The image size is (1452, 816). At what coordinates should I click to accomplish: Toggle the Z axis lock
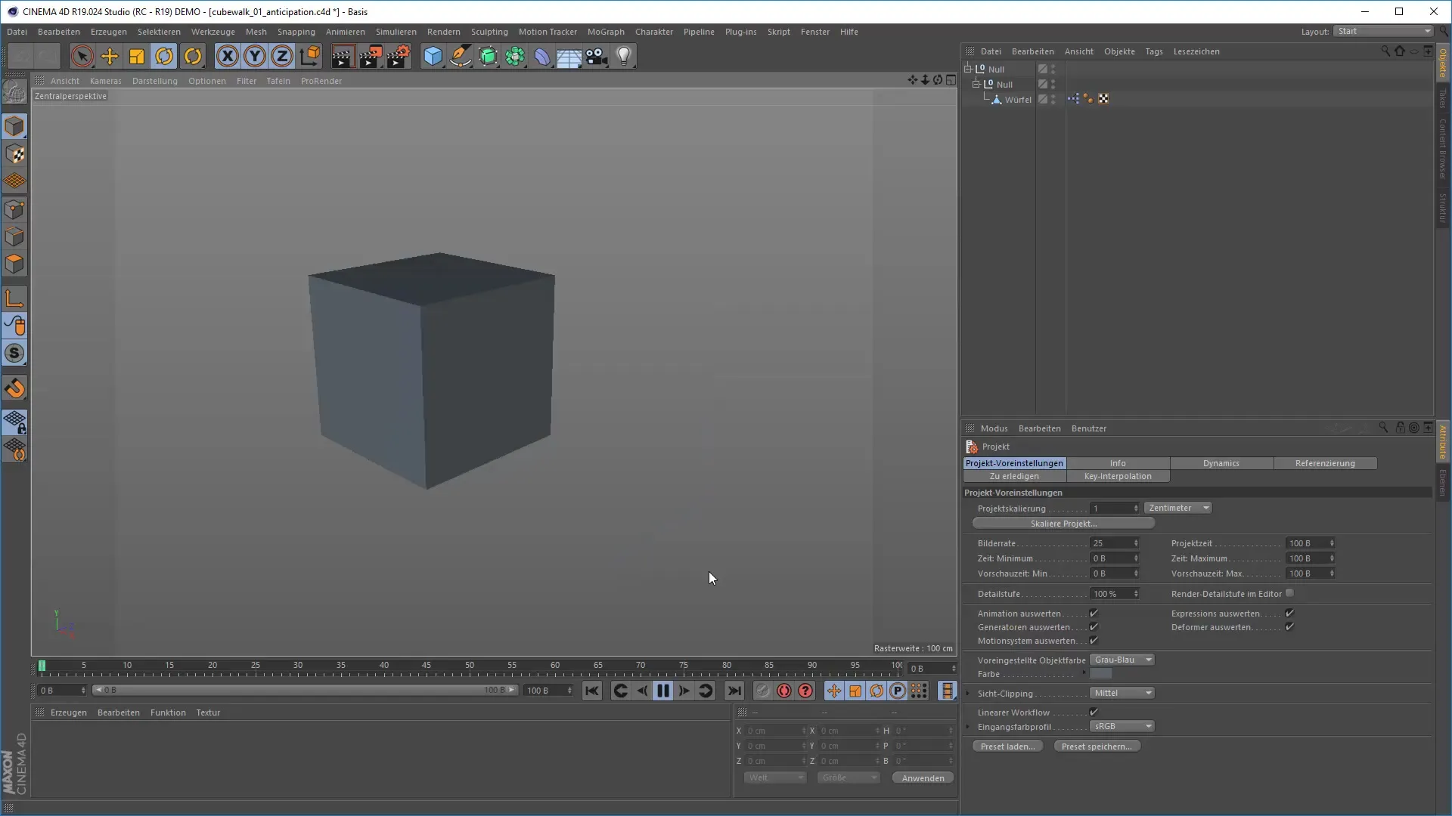(x=282, y=56)
